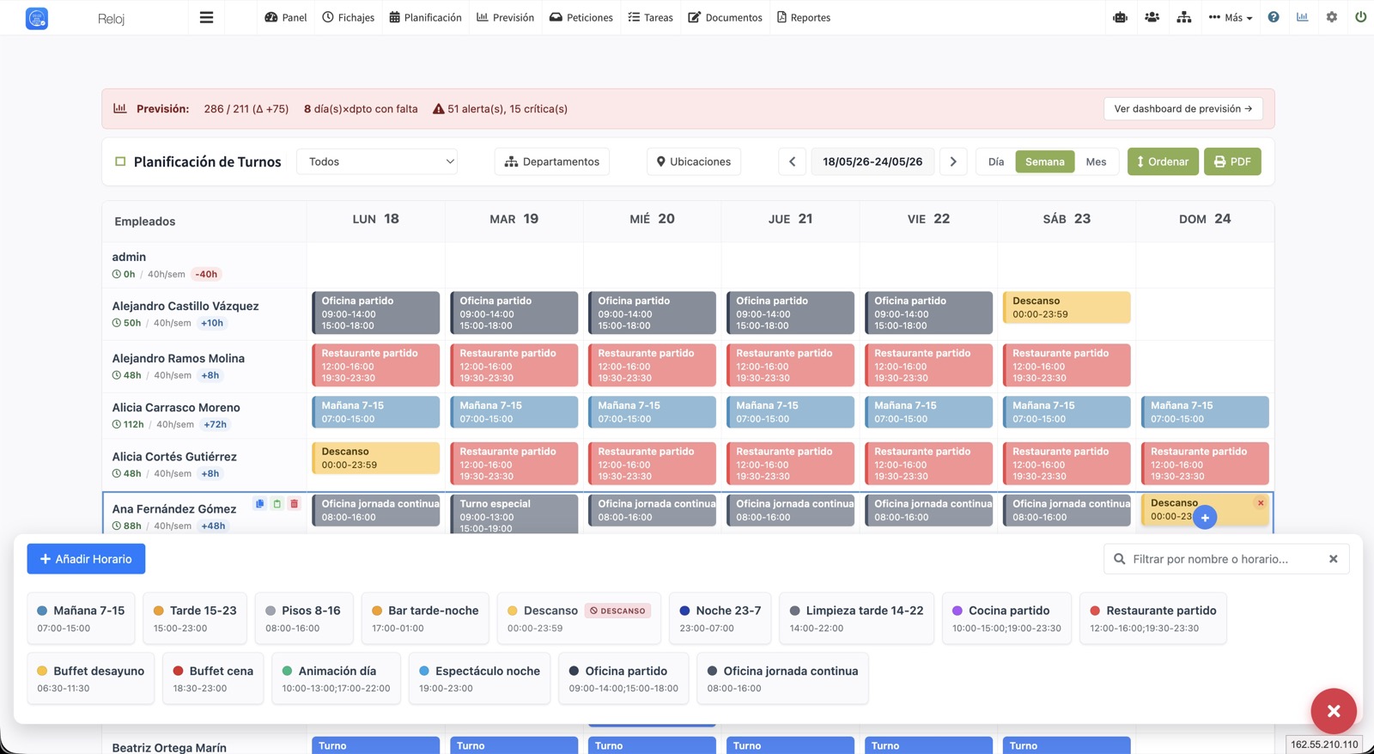Open the Peticiones menu

tap(581, 17)
